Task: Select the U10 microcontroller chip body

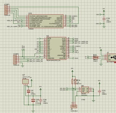Action: [46, 21]
